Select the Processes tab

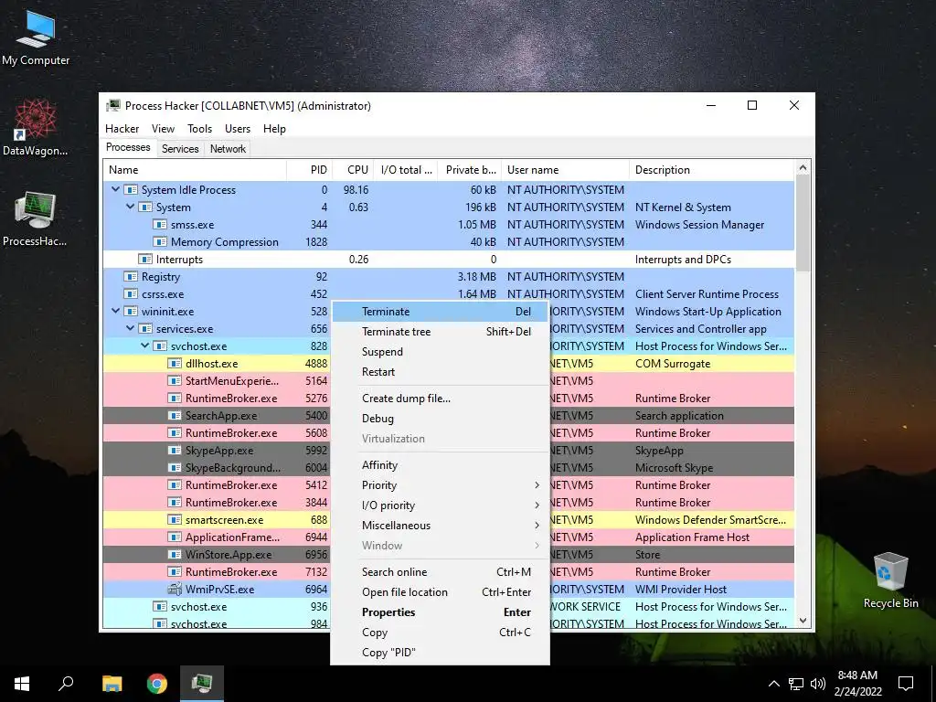[128, 147]
